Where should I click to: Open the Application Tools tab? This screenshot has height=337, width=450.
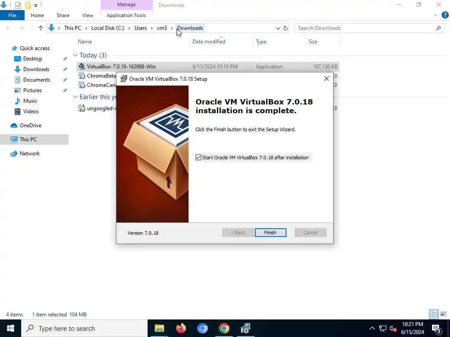point(126,15)
